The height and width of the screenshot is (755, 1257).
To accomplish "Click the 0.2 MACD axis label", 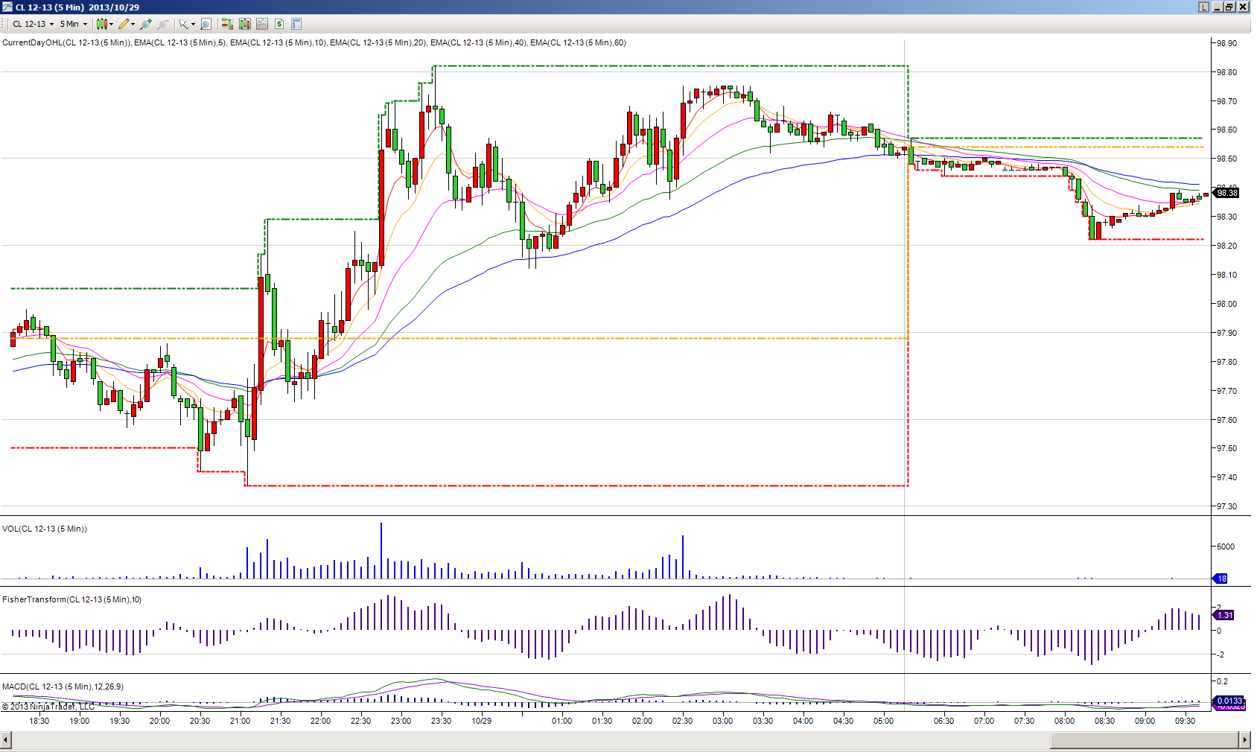I will [1222, 681].
